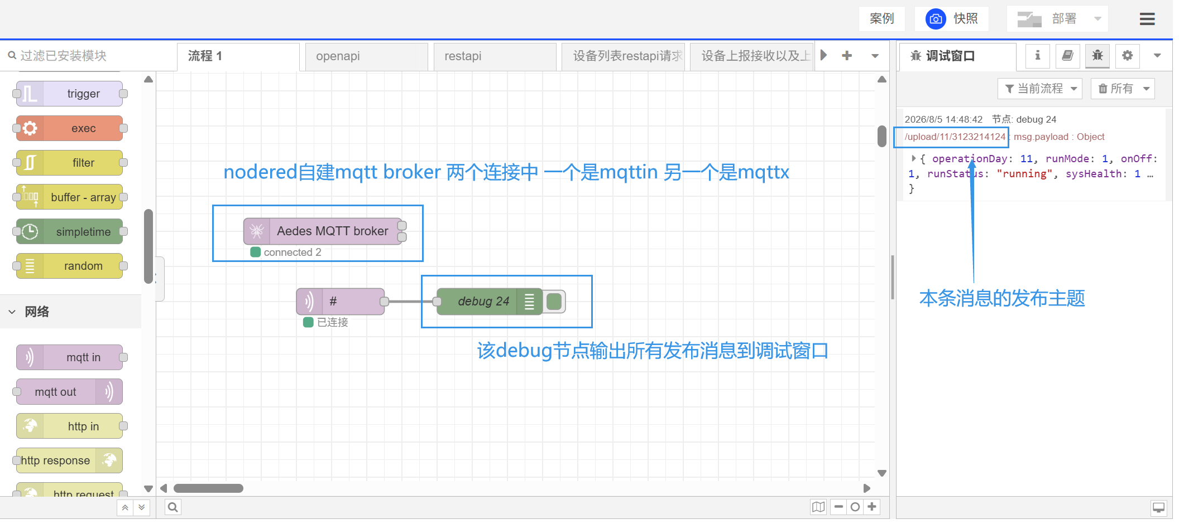1179x524 pixels.
Task: Open the clear options dropdown arrow
Action: [x=1146, y=89]
